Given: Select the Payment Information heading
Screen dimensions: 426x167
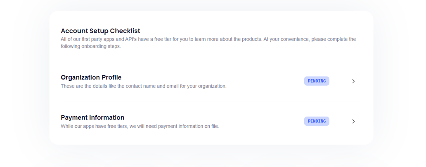Looking at the screenshot, I should tap(92, 117).
